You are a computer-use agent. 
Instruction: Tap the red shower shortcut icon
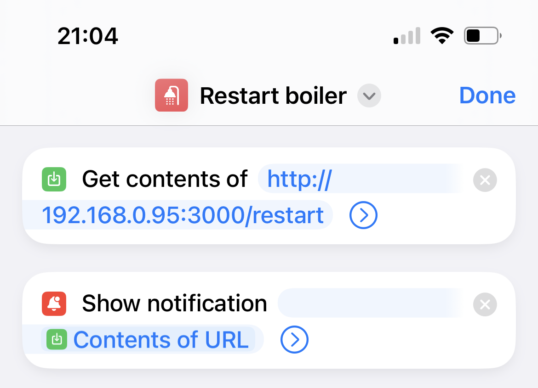point(171,95)
